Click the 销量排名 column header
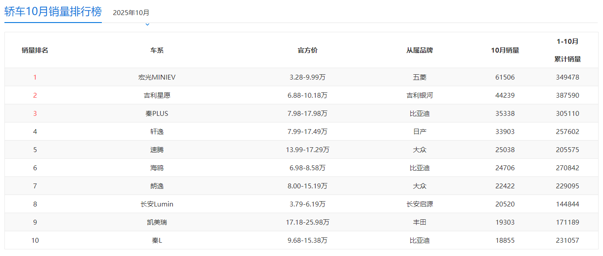Screen dimensions: 603x256 coord(35,50)
